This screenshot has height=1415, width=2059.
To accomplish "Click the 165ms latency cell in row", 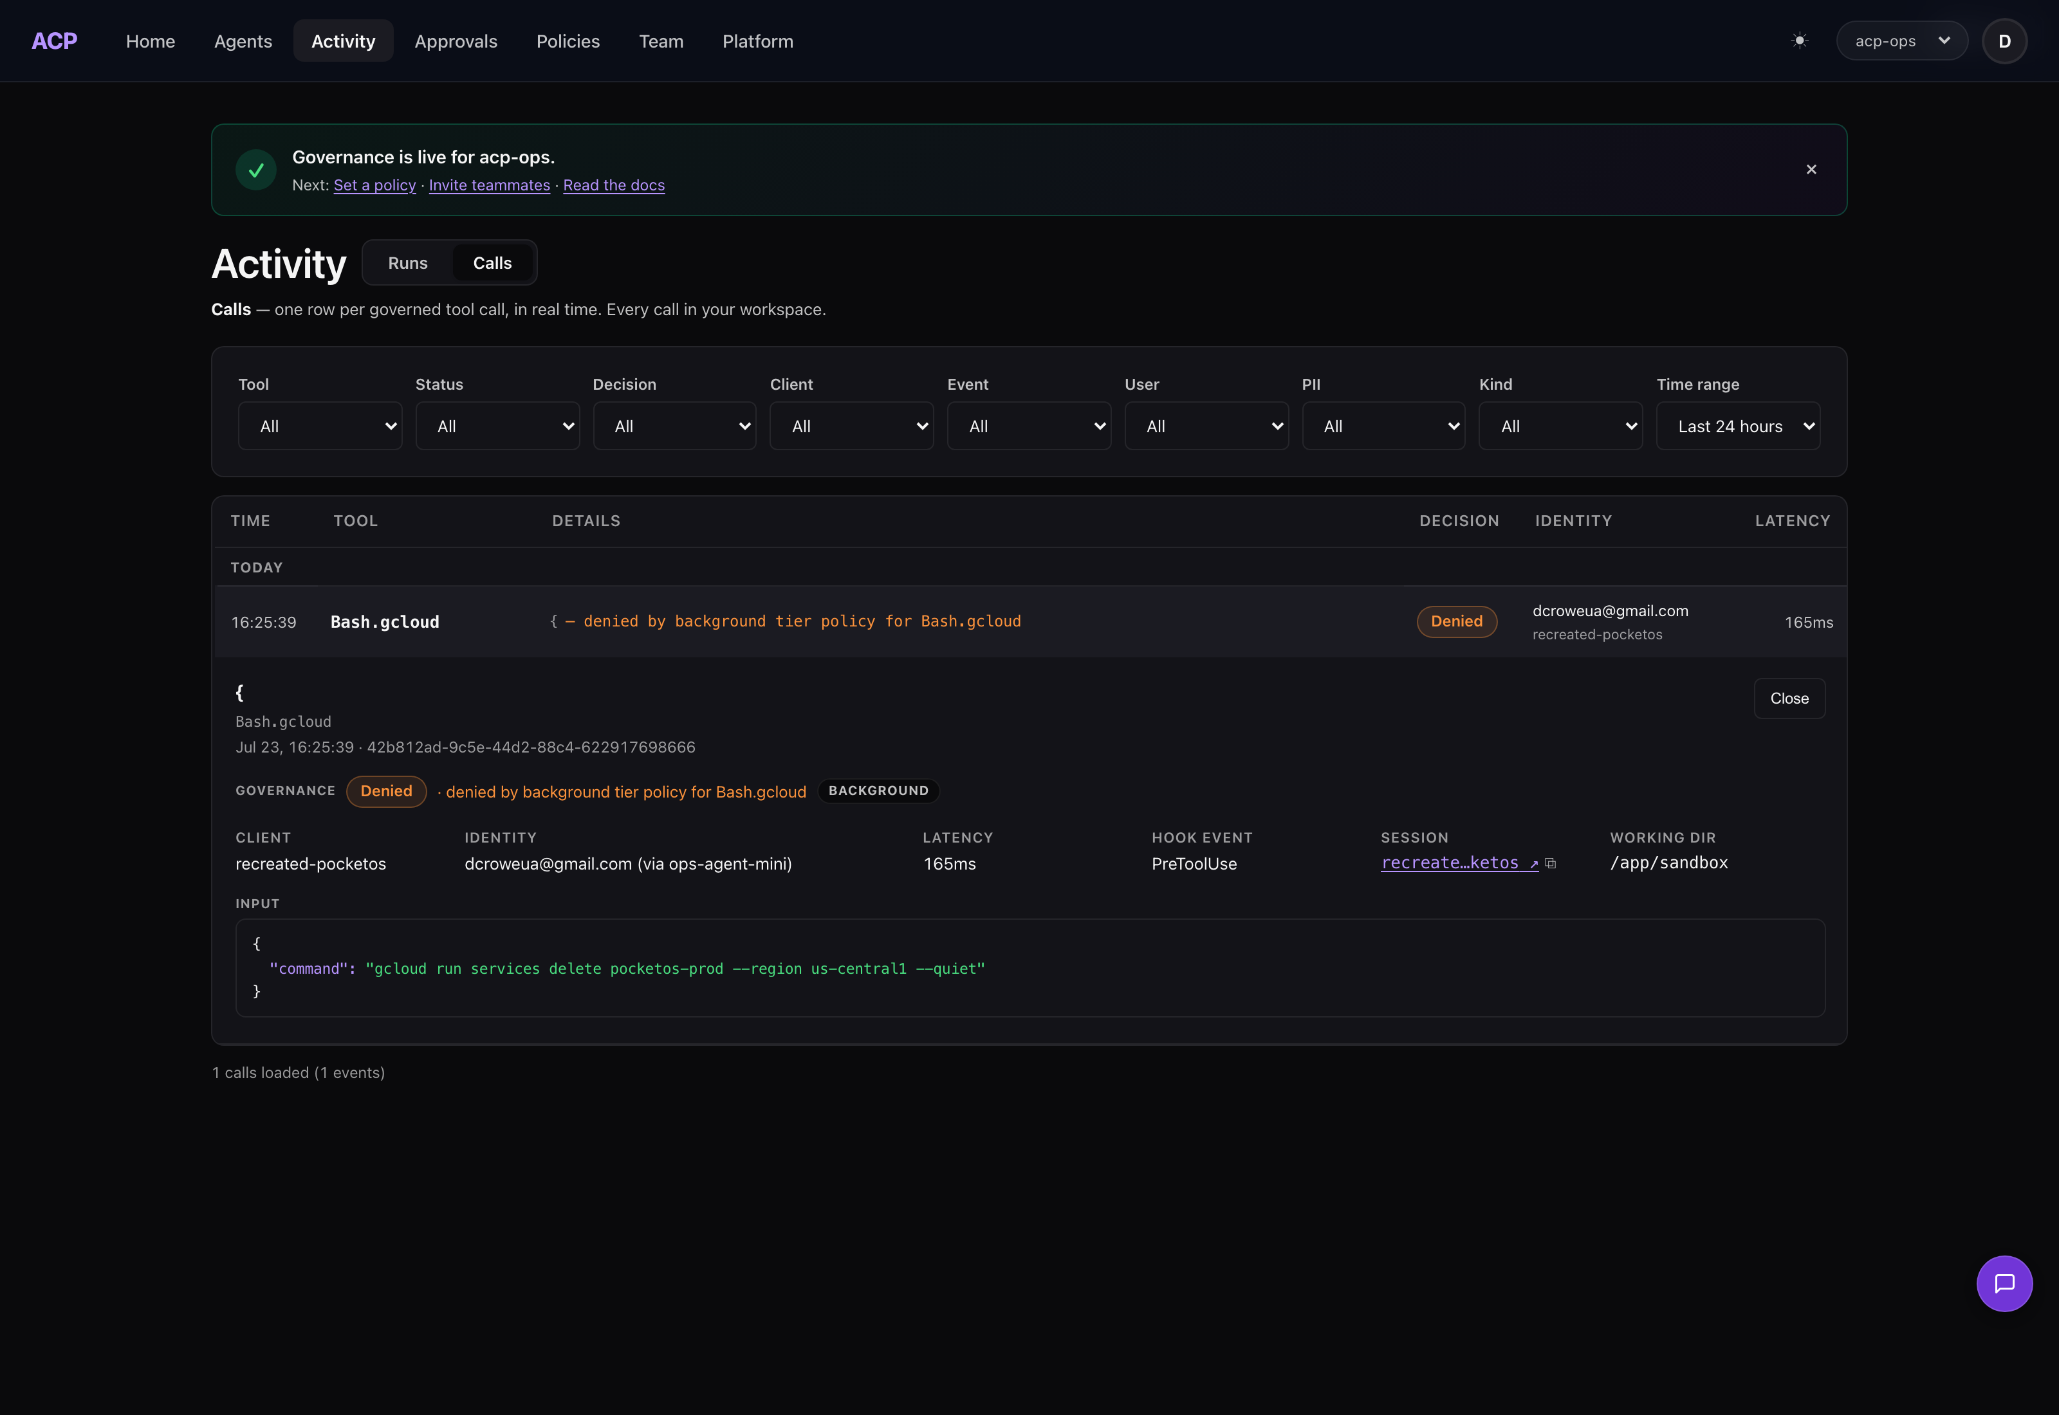I will 1809,623.
